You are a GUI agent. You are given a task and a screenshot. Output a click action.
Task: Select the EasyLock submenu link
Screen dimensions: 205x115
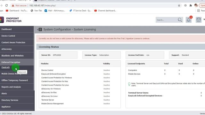[5, 67]
